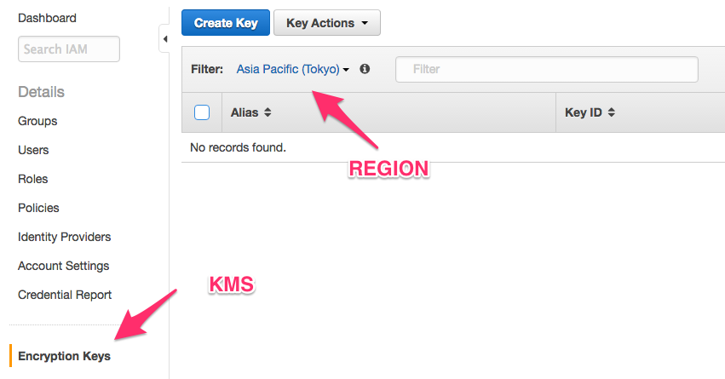Click the Create Key button
Image resolution: width=725 pixels, height=379 pixels.
coord(225,23)
